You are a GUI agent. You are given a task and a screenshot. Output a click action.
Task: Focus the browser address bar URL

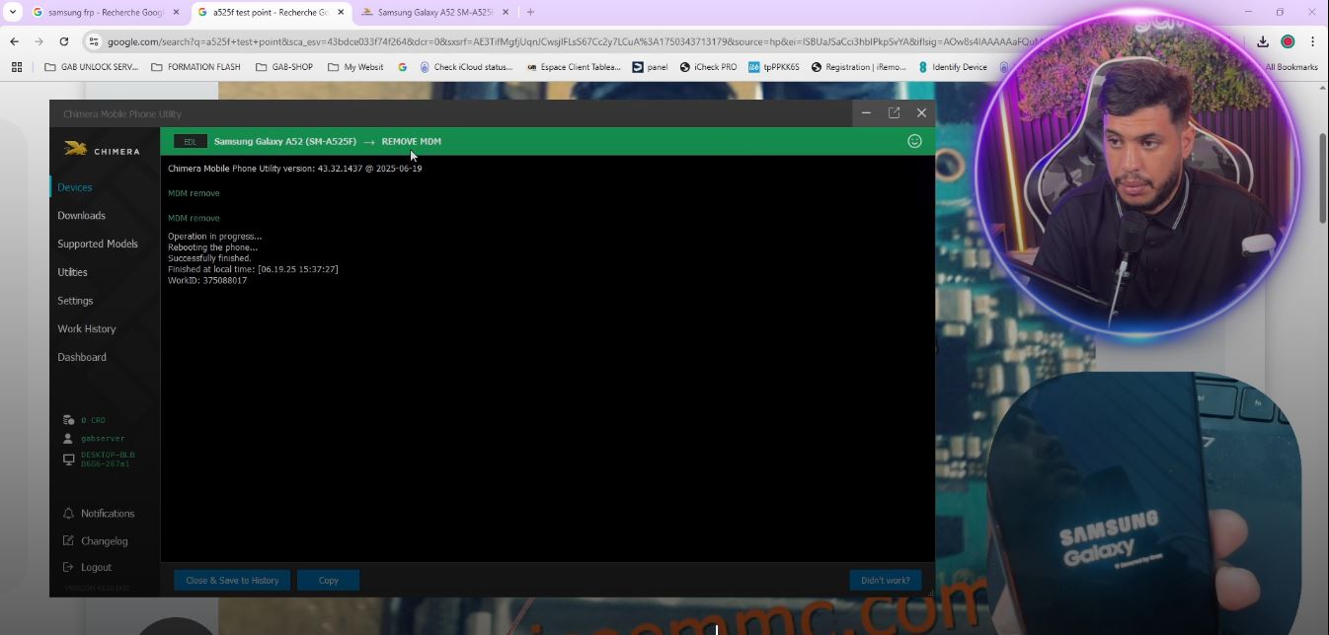[x=573, y=41]
